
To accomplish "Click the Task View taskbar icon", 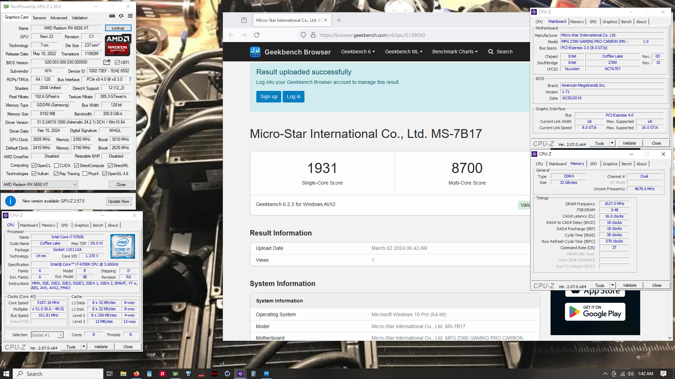I will pyautogui.click(x=110, y=374).
